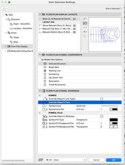Uncheck the Walking Line checkbox
This screenshot has width=125, height=165.
[x=45, y=71]
